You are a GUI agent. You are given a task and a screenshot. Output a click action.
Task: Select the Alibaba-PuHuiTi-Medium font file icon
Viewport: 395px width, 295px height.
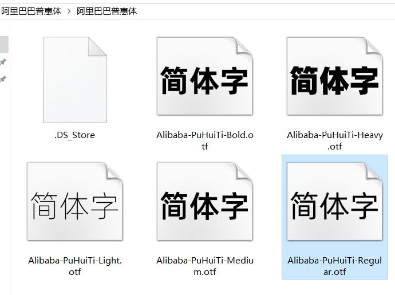(x=204, y=202)
